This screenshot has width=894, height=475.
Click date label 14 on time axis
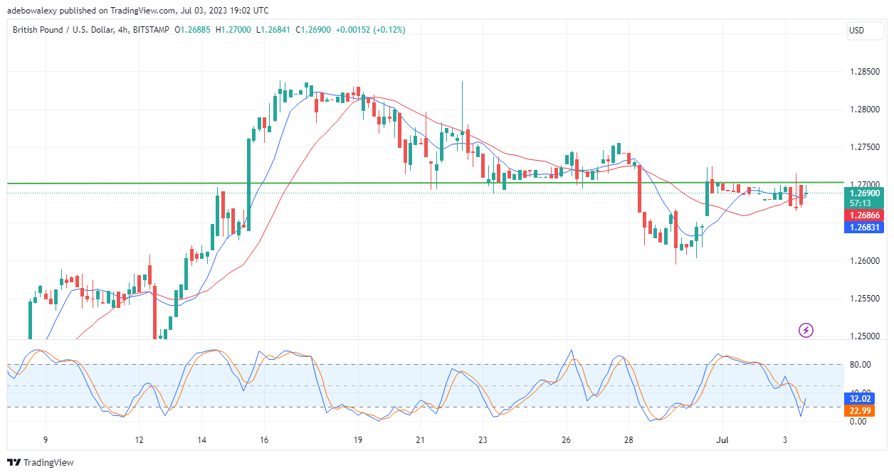tap(201, 439)
